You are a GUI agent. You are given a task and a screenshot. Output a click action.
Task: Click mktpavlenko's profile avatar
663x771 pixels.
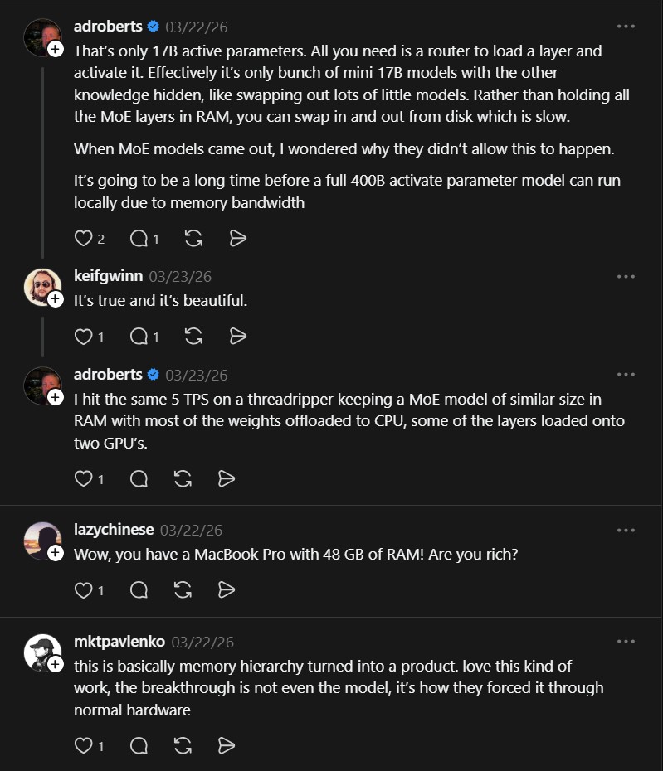coord(41,652)
